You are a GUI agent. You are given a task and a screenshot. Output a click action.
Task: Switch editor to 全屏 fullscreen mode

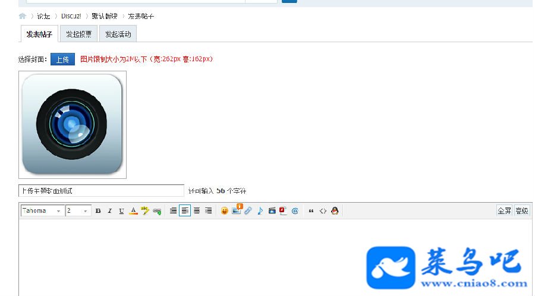[x=504, y=211]
